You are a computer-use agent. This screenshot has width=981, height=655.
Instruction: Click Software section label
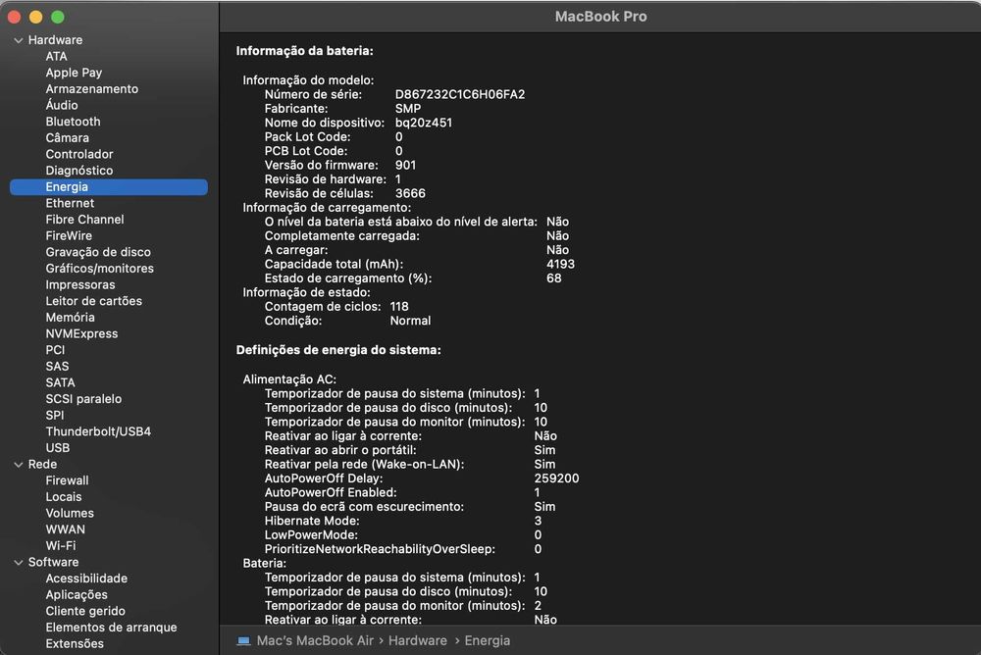(x=53, y=562)
